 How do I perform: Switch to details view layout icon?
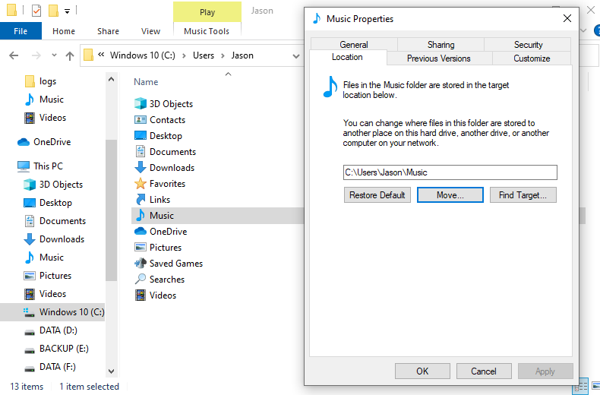(x=582, y=386)
